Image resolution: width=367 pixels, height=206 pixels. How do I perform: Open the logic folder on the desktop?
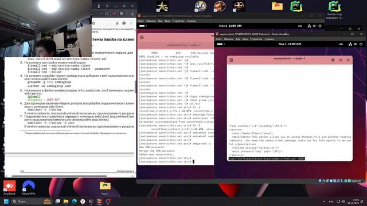[105, 188]
